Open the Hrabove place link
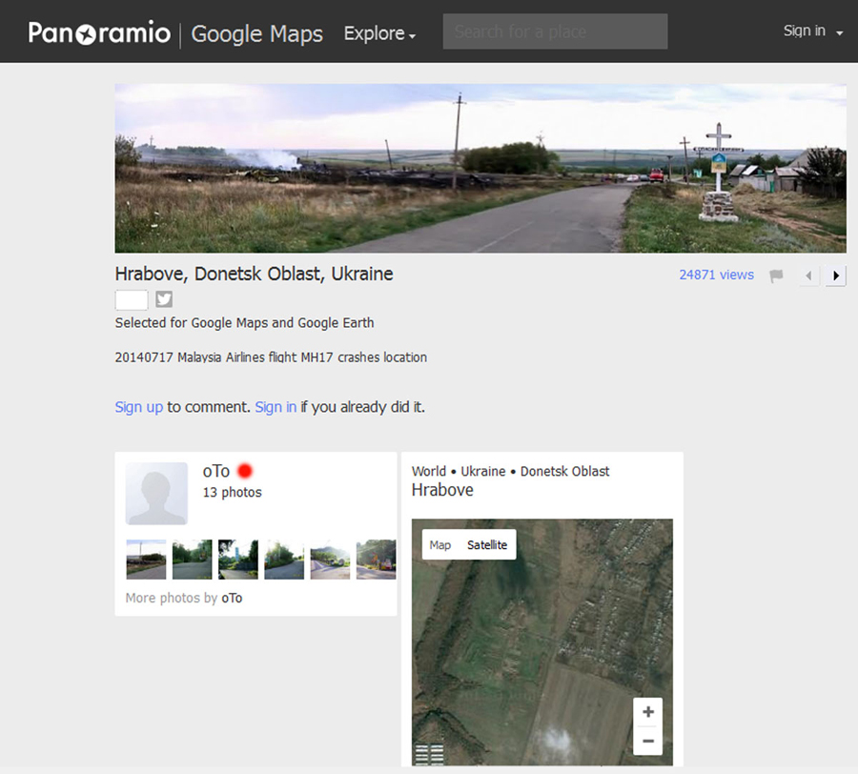Screen dimensions: 858x774 pyautogui.click(x=442, y=490)
